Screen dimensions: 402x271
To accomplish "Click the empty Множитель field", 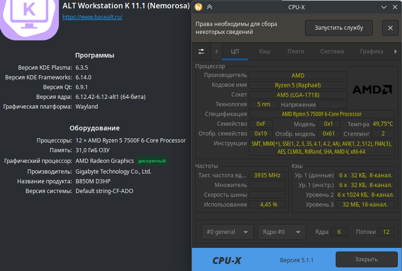I will (x=267, y=185).
